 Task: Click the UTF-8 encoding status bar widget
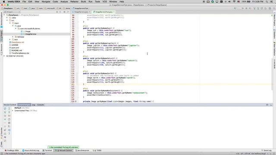[247, 154]
